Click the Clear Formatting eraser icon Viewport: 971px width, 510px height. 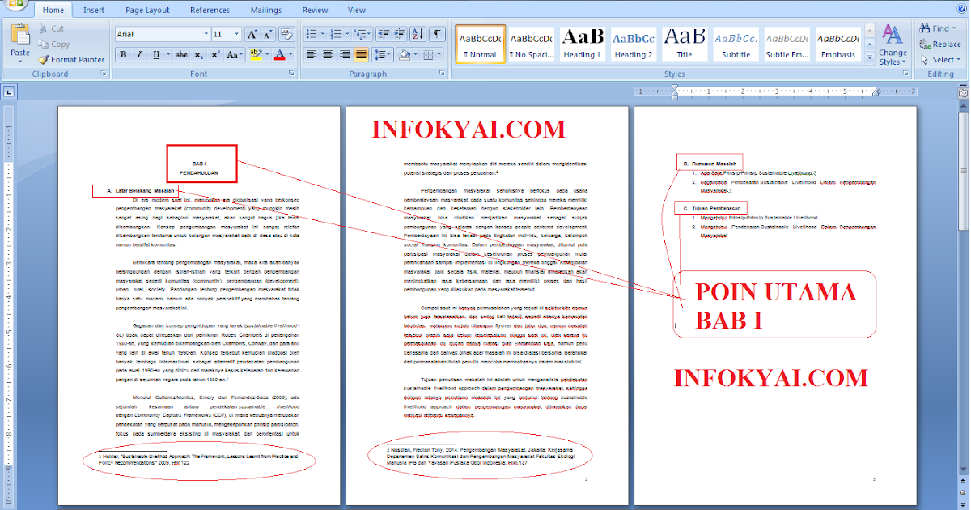(x=286, y=34)
